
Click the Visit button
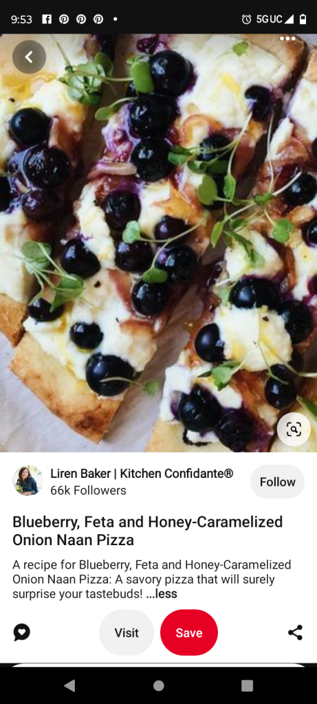pyautogui.click(x=127, y=632)
